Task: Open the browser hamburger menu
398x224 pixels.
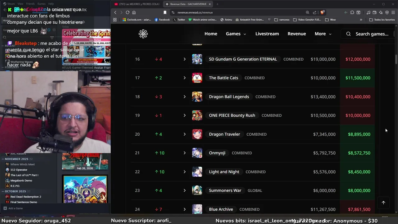Action: coord(393,12)
